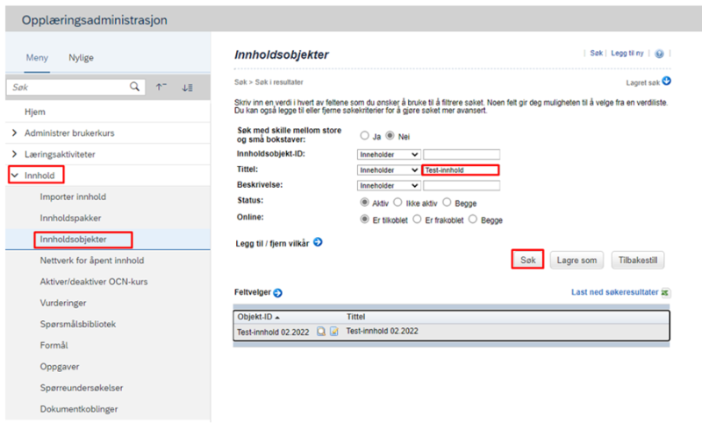This screenshot has width=702, height=430.
Task: Click the edit pencil icon in Test-innhold row
Action: 334,332
